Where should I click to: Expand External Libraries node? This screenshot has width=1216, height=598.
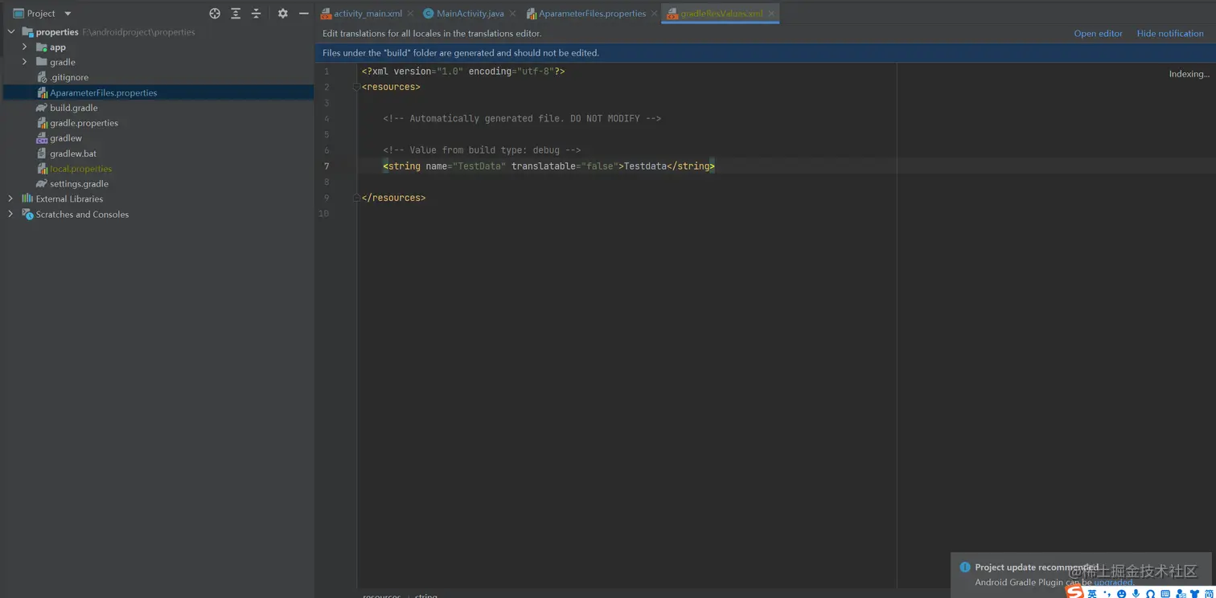[10, 199]
